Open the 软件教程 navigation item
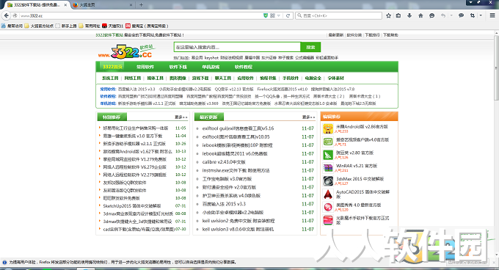Screen dimensions: 499x270 click(x=244, y=67)
